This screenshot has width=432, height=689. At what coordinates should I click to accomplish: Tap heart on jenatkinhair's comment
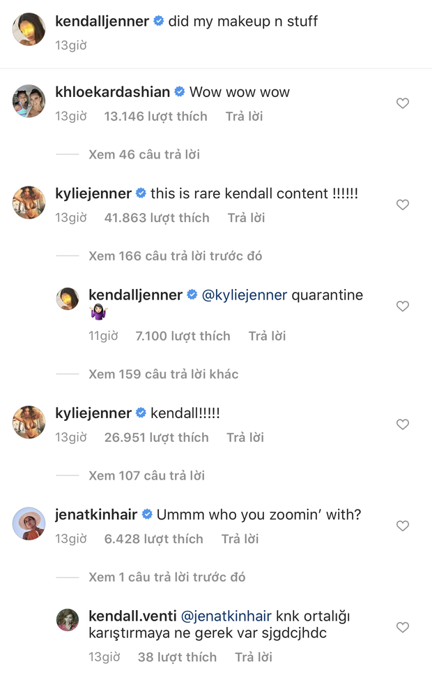coord(402,526)
